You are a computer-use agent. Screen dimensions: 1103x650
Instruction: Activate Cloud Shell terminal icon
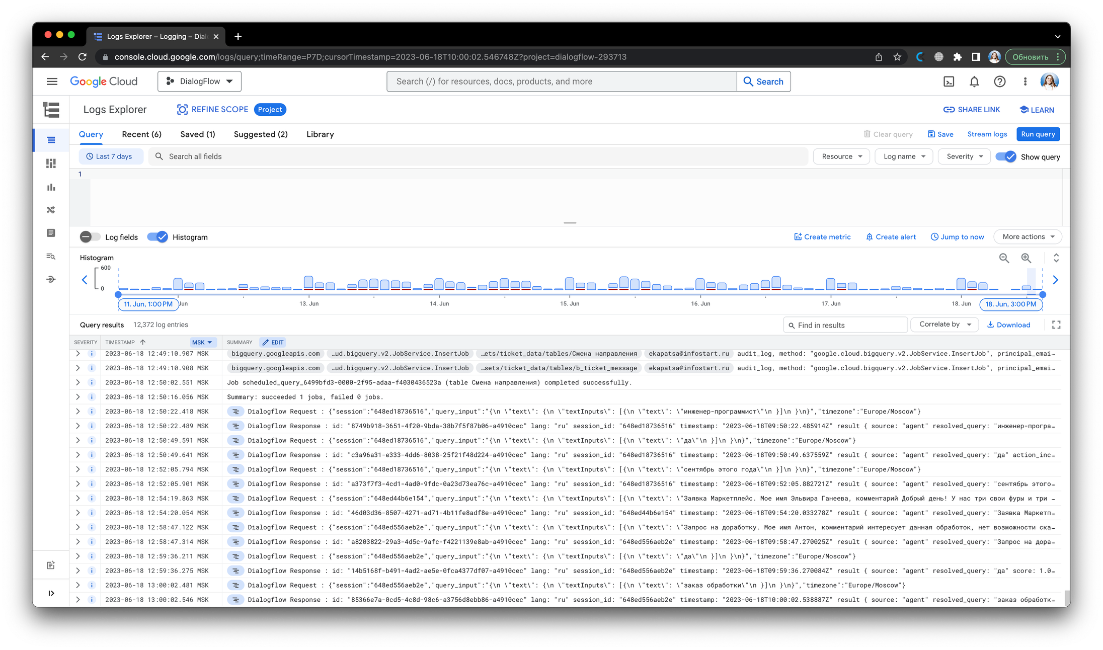[x=949, y=82]
